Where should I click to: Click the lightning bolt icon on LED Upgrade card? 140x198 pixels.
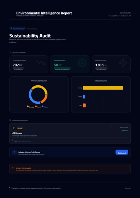(x=14, y=128)
